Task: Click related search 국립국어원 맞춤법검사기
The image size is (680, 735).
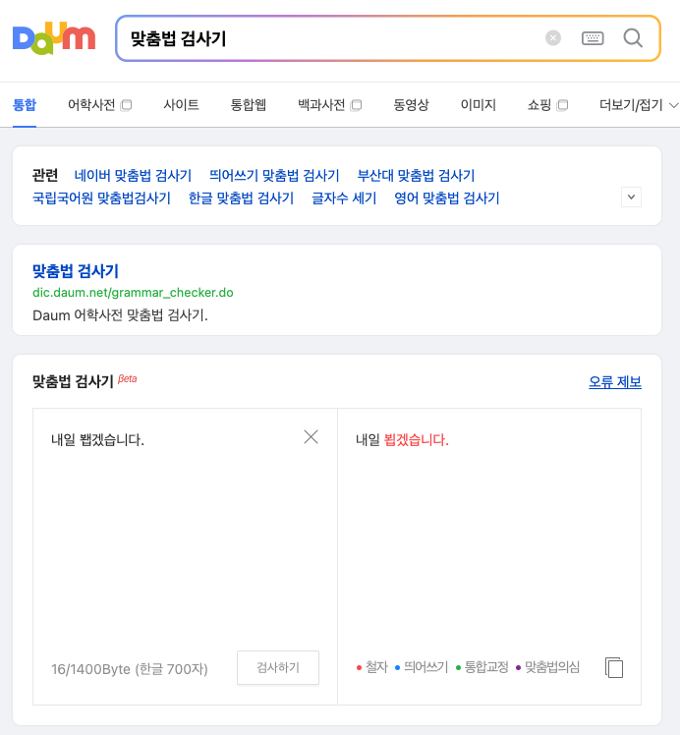Action: click(x=101, y=198)
